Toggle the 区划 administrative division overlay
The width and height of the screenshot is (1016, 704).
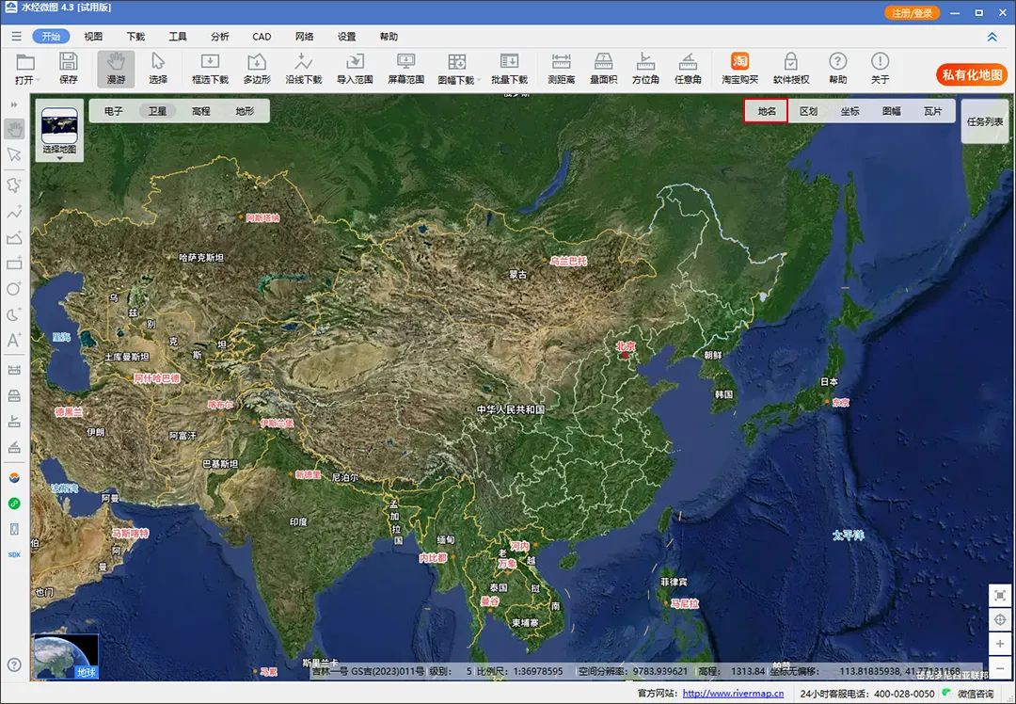tap(808, 111)
